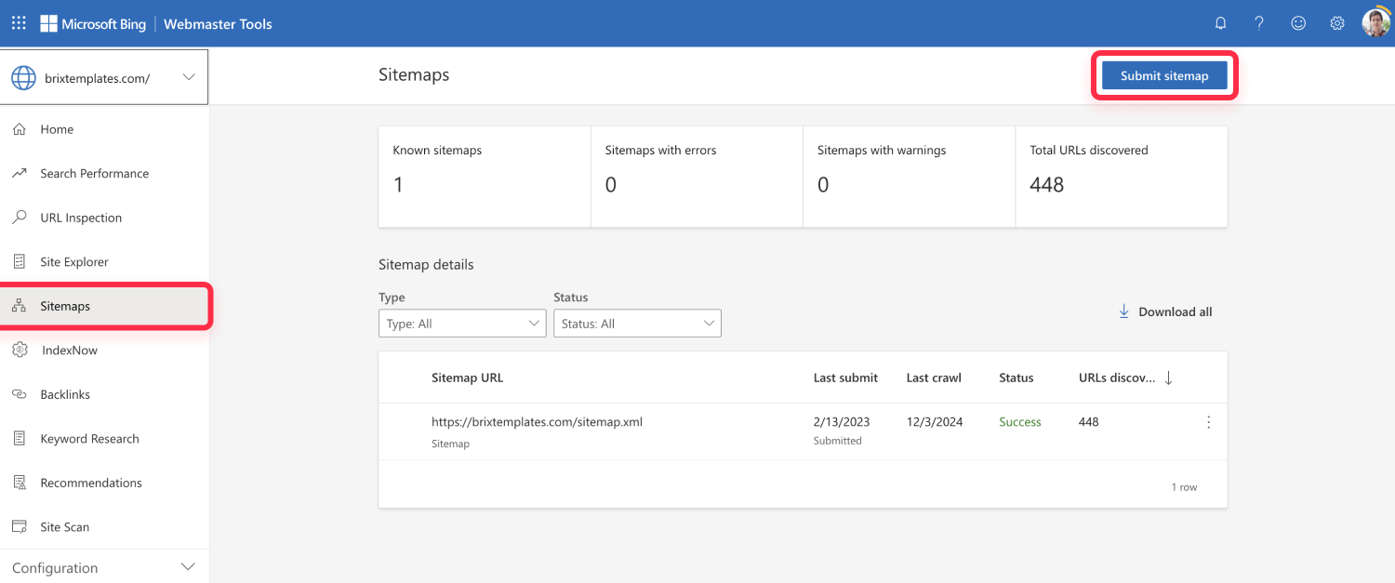Click the Submit sitemap button

1164,75
